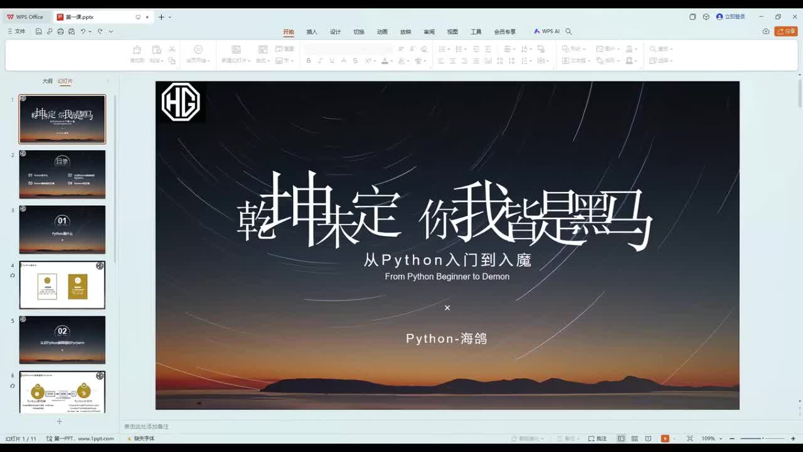Open the WPS AI assistant
Image resolution: width=803 pixels, height=452 pixels.
point(546,31)
